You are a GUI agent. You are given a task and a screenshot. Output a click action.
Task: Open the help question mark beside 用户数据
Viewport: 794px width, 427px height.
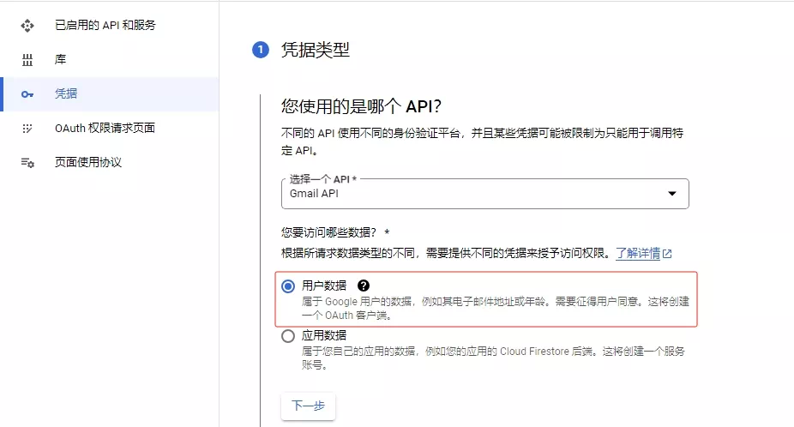[364, 286]
